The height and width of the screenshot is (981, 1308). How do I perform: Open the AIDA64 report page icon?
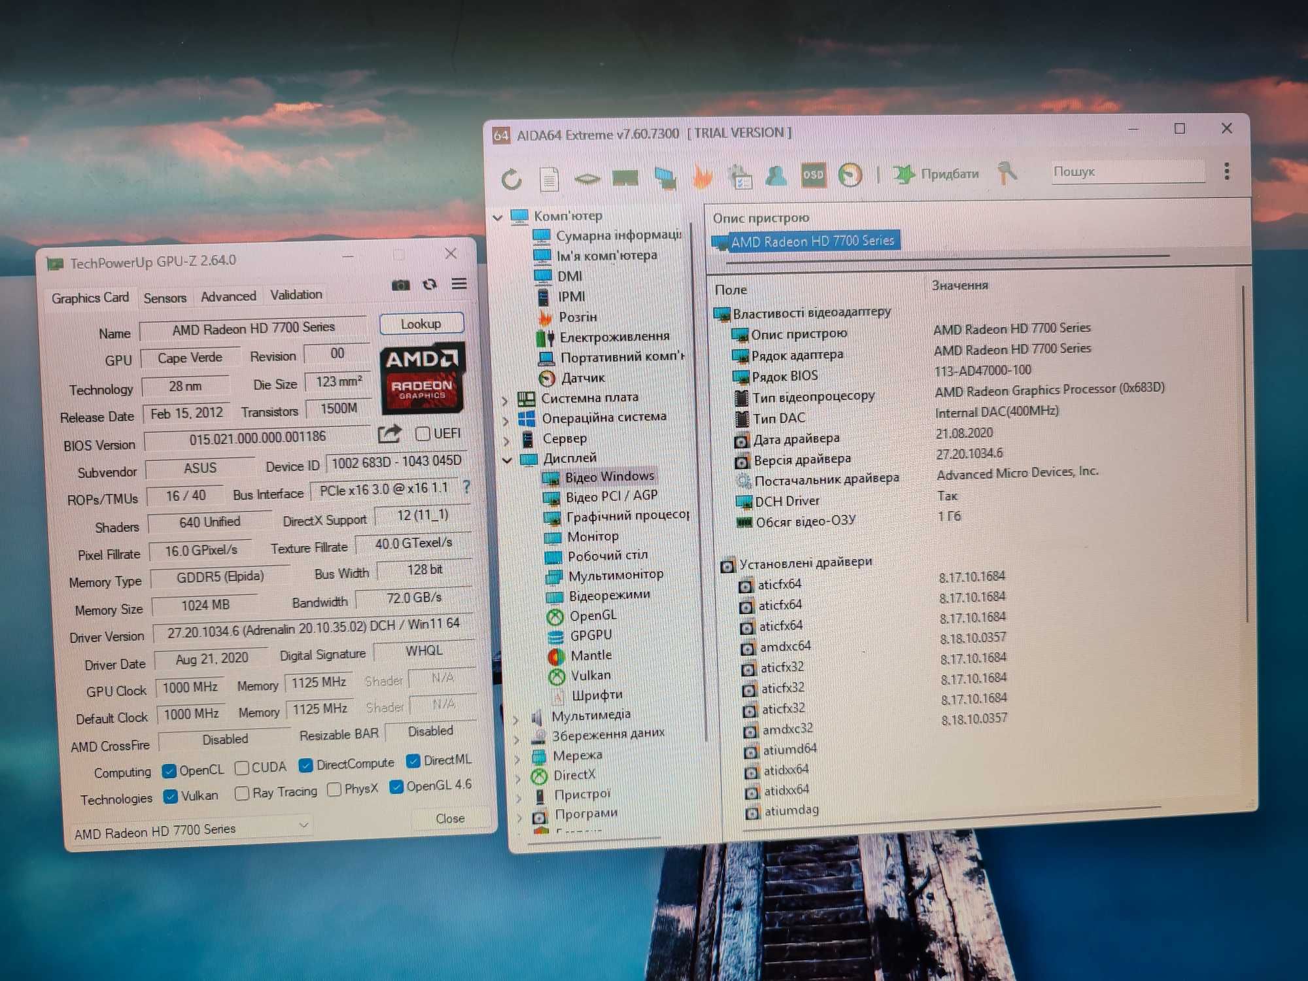pyautogui.click(x=549, y=179)
